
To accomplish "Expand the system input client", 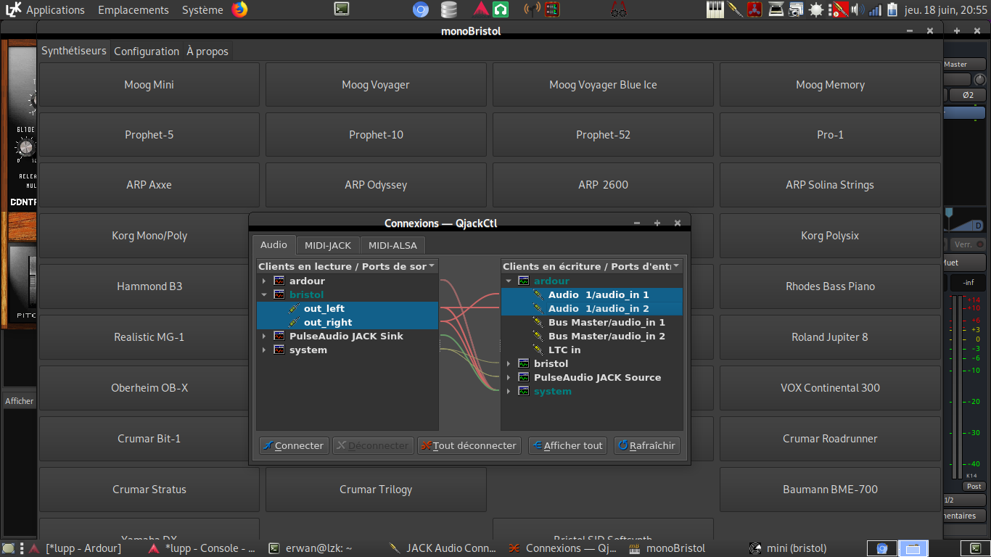I will 509,392.
